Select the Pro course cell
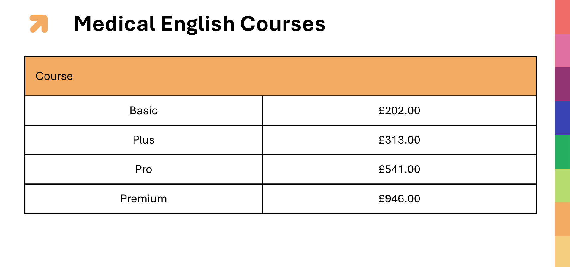The width and height of the screenshot is (570, 267). point(144,169)
